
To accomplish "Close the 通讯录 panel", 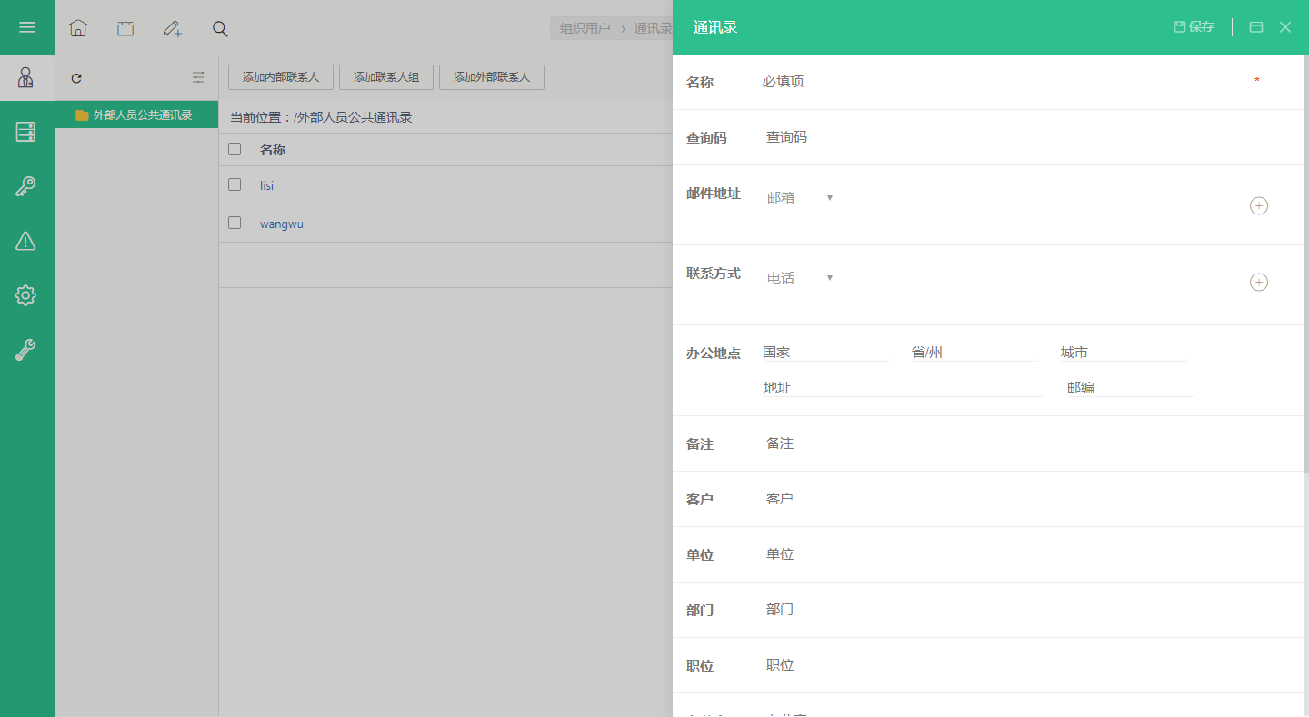I will pos(1285,27).
